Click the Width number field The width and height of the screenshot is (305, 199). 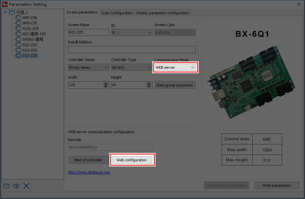[86, 85]
